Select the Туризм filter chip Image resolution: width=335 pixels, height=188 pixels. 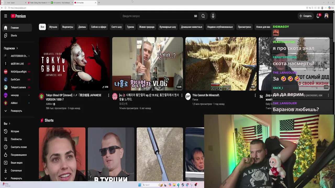pos(130,27)
